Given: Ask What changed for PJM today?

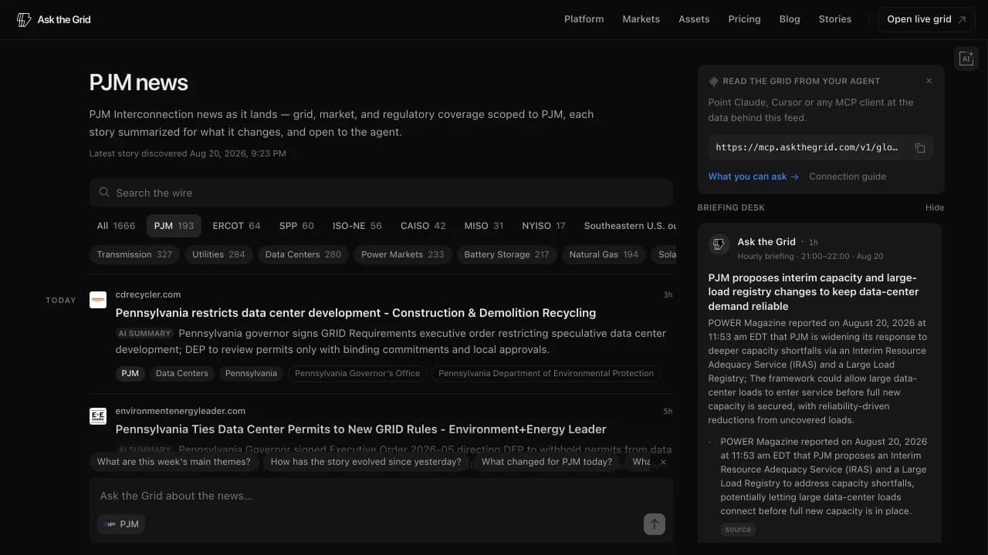Looking at the screenshot, I should pyautogui.click(x=546, y=462).
